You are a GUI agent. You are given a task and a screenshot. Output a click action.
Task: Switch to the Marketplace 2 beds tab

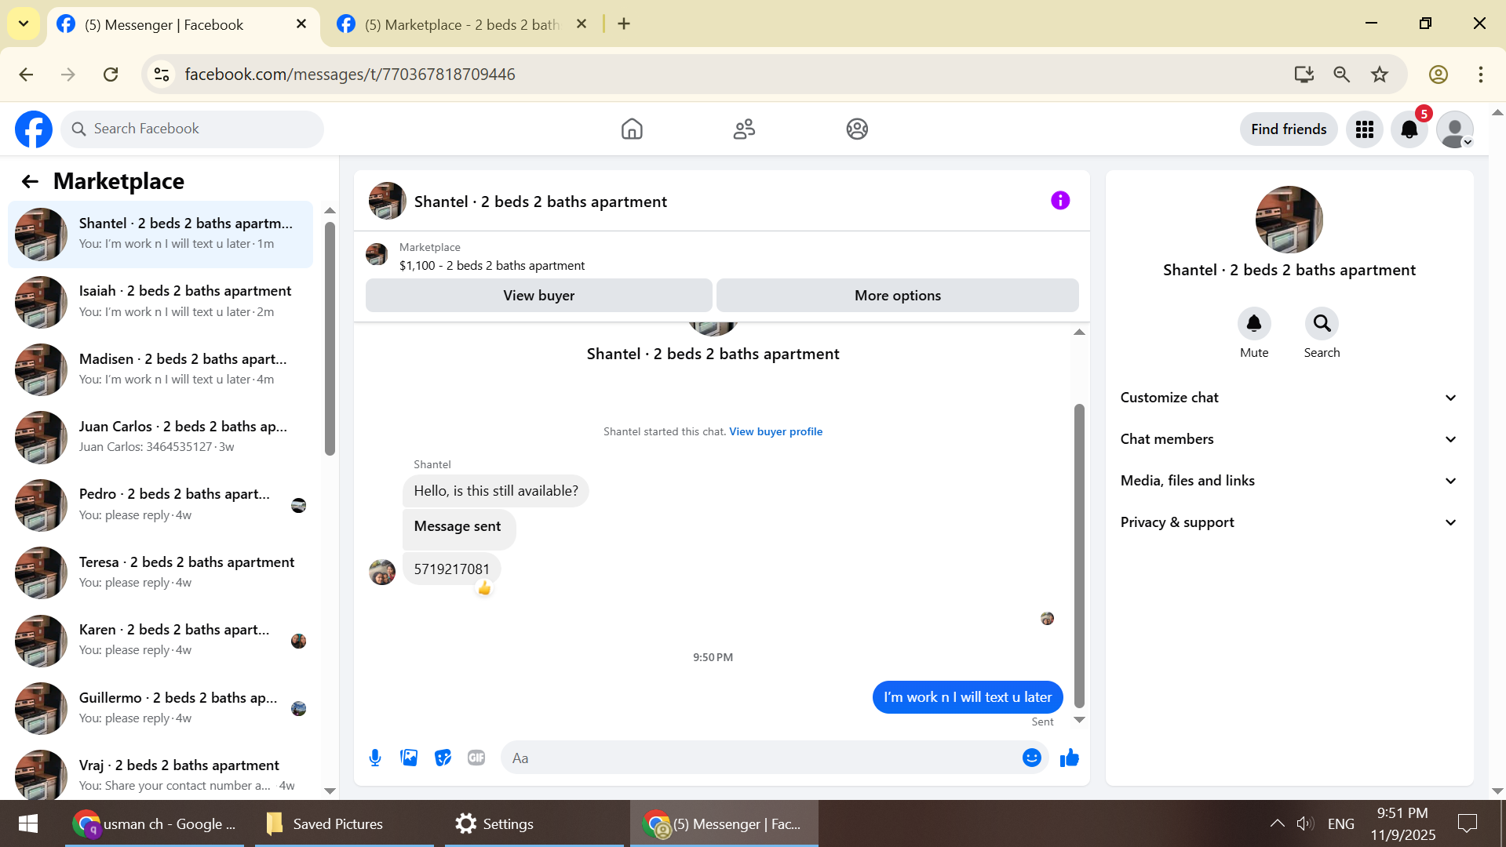[463, 25]
